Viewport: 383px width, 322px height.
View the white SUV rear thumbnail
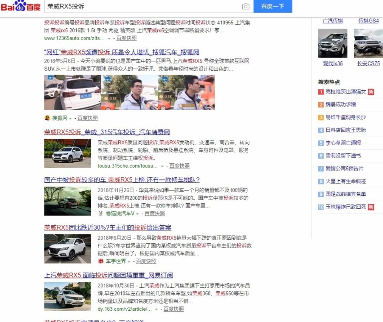(x=72, y=92)
